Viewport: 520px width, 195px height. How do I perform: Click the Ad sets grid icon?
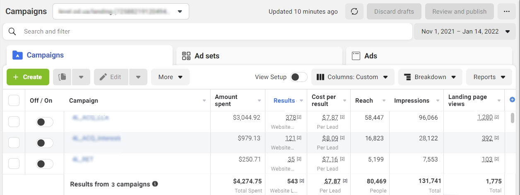(x=186, y=56)
